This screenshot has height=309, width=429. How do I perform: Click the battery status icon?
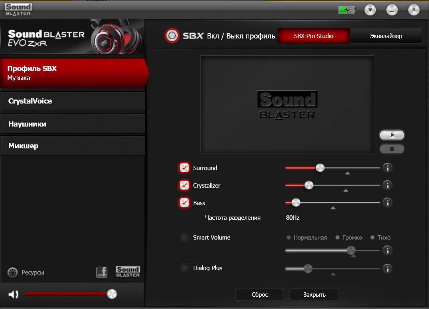tap(347, 10)
